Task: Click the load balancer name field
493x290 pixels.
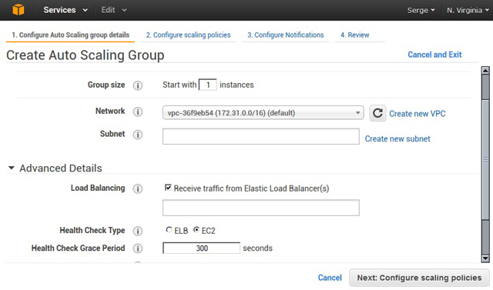Action: point(261,208)
